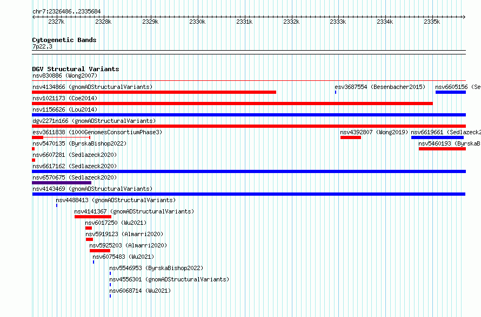This screenshot has height=317, width=481.
Task: Click the 2331k ruler tick label
Action: pyautogui.click(x=244, y=22)
